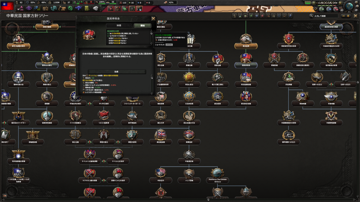Select the 新平等条約 focus icon

coord(132,116)
